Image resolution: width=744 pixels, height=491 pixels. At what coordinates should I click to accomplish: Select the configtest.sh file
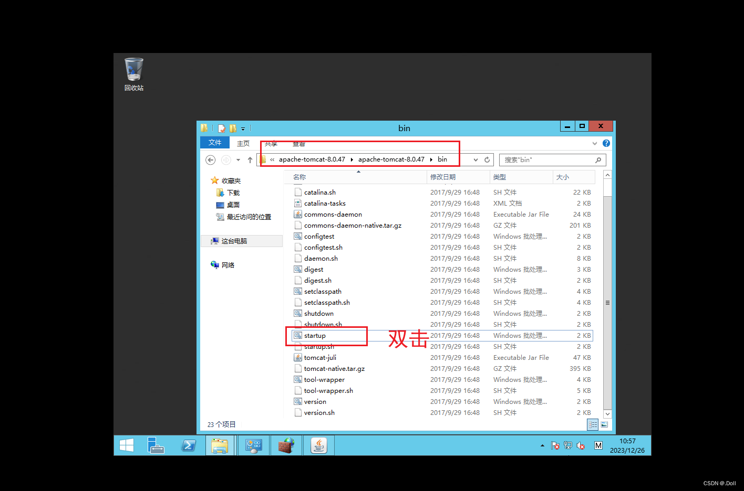click(x=323, y=248)
